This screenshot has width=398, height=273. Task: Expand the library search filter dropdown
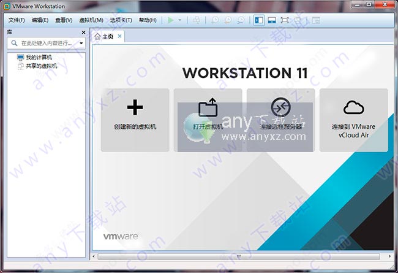click(81, 44)
